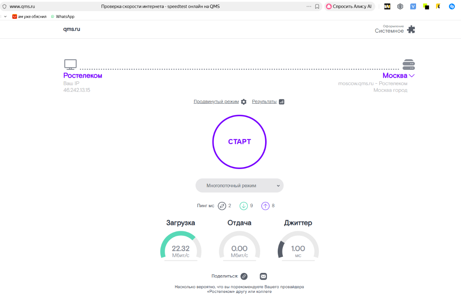Click the Отдача gauge showing 0.00 Мбит/с
The image size is (461, 294).
tap(239, 246)
